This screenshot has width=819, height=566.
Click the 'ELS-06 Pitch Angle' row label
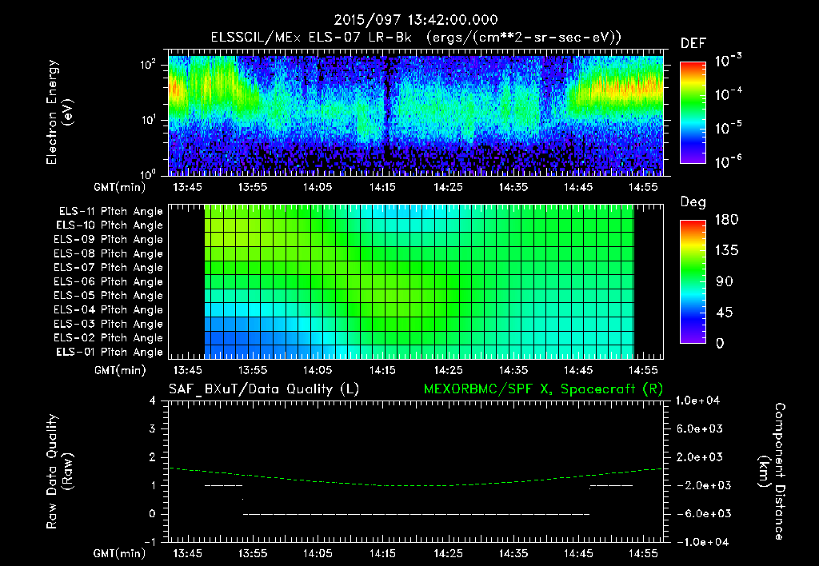coord(109,281)
